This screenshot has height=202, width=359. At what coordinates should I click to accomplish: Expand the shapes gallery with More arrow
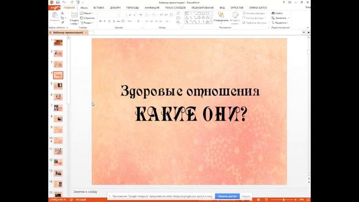coord(211,22)
